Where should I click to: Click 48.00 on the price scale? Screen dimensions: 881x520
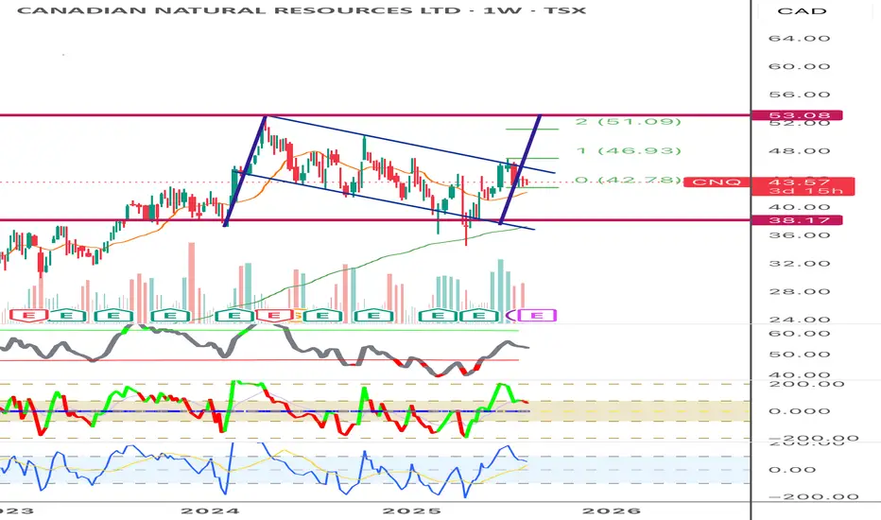[x=799, y=150]
